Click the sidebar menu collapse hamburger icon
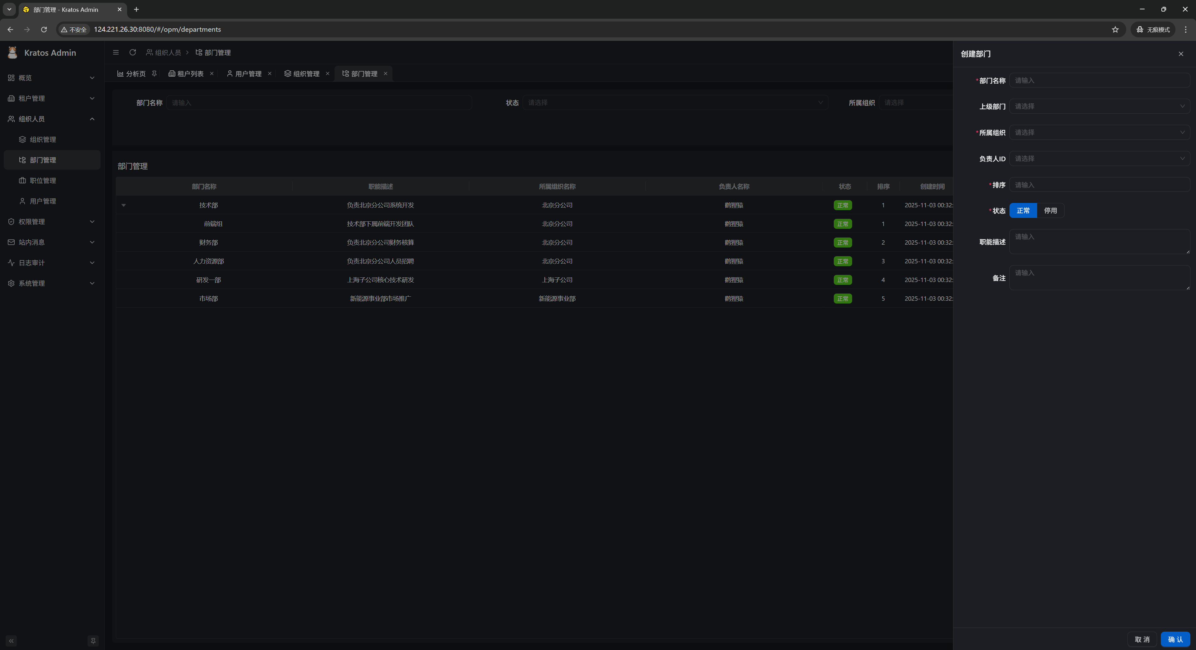This screenshot has height=650, width=1196. 116,52
